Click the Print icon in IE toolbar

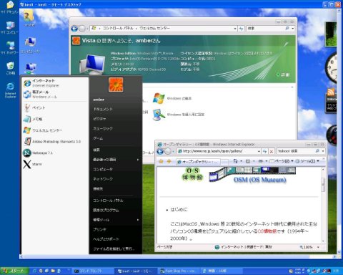(x=261, y=162)
